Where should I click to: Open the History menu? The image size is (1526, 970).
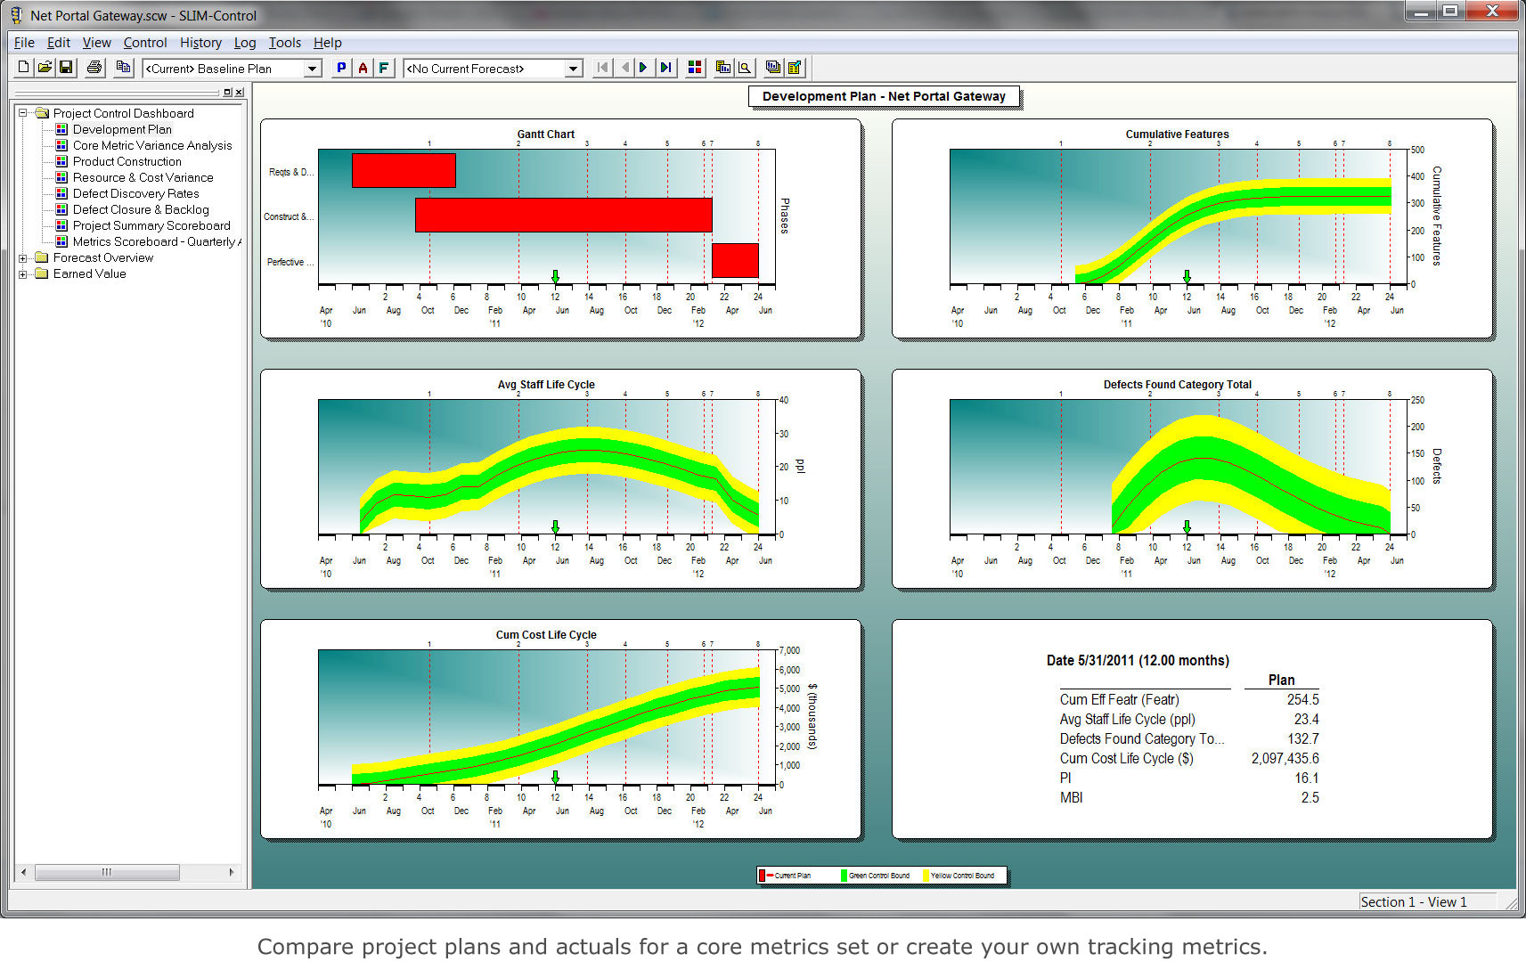pos(200,42)
